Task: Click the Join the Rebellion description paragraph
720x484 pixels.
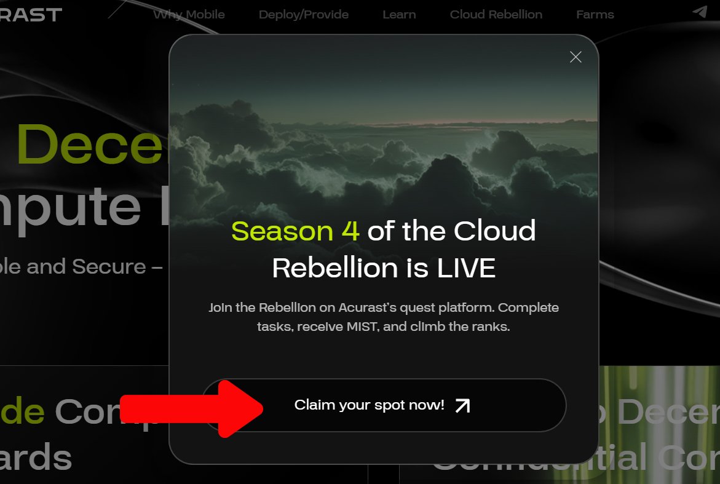Action: [x=384, y=317]
